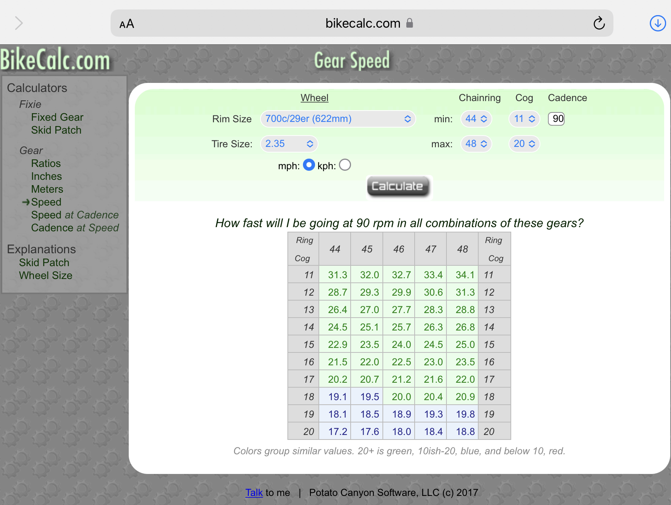Viewport: 671px width, 505px height.
Task: Select the kph radio button
Action: click(345, 165)
